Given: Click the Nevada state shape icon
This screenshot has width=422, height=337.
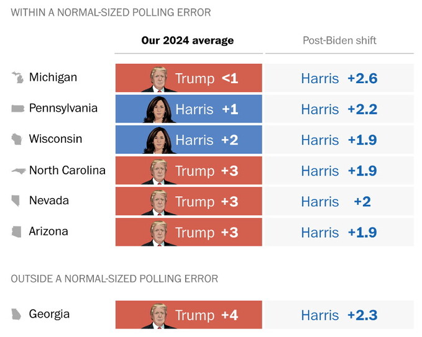Looking at the screenshot, I should pyautogui.click(x=17, y=201).
